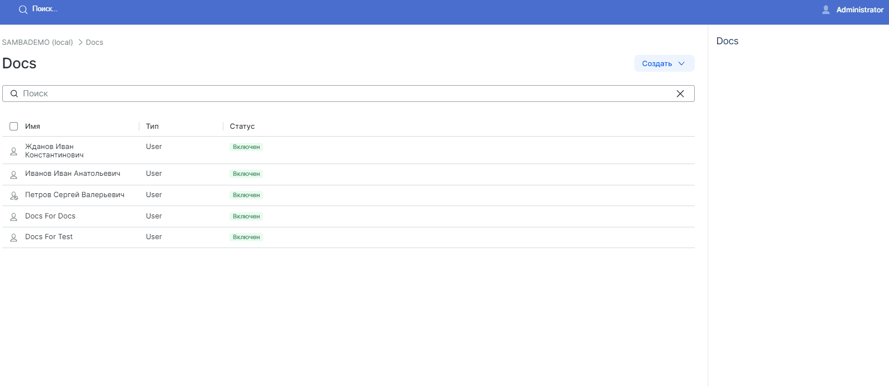Sort the table by the Имя column
The width and height of the screenshot is (889, 387).
(x=32, y=127)
